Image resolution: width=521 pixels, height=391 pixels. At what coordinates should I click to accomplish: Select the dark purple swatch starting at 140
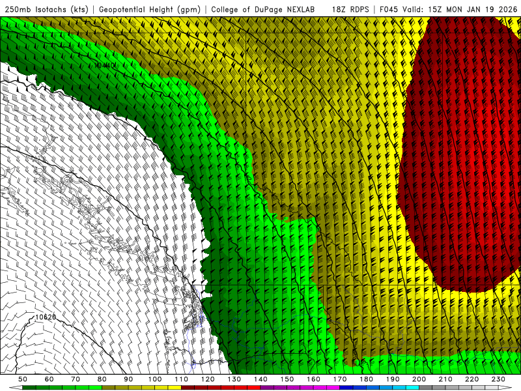[x=267, y=388]
